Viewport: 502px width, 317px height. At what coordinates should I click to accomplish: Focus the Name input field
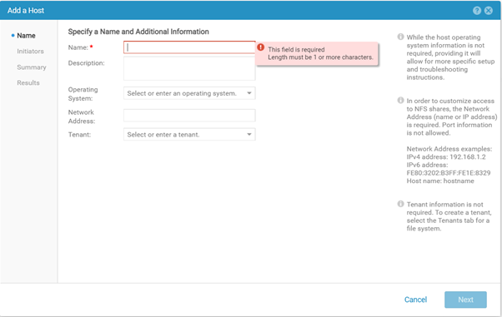[189, 47]
